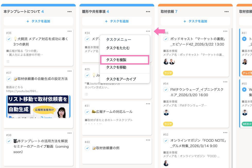Click the blue play icon on task #41
This screenshot has width=252, height=168.
245,39
